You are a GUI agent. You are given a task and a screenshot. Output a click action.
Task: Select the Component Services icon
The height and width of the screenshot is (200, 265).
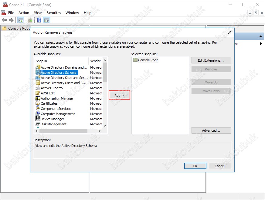(x=38, y=109)
